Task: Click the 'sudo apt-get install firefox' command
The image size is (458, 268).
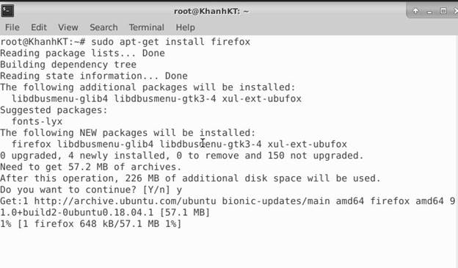Action: (170, 42)
